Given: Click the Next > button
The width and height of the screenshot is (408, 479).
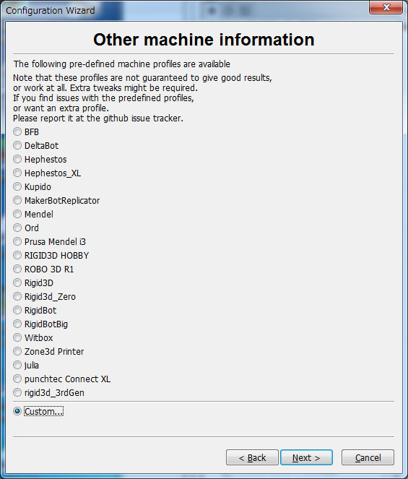Looking at the screenshot, I should [306, 457].
